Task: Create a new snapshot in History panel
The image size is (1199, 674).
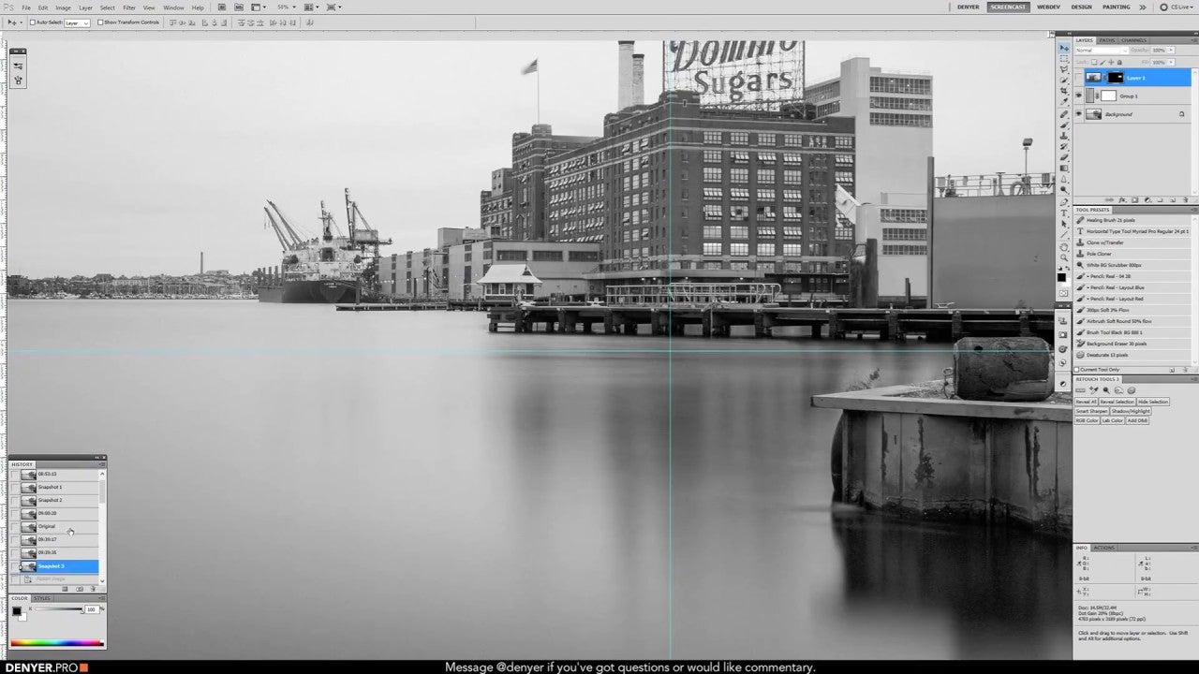Action: [79, 589]
